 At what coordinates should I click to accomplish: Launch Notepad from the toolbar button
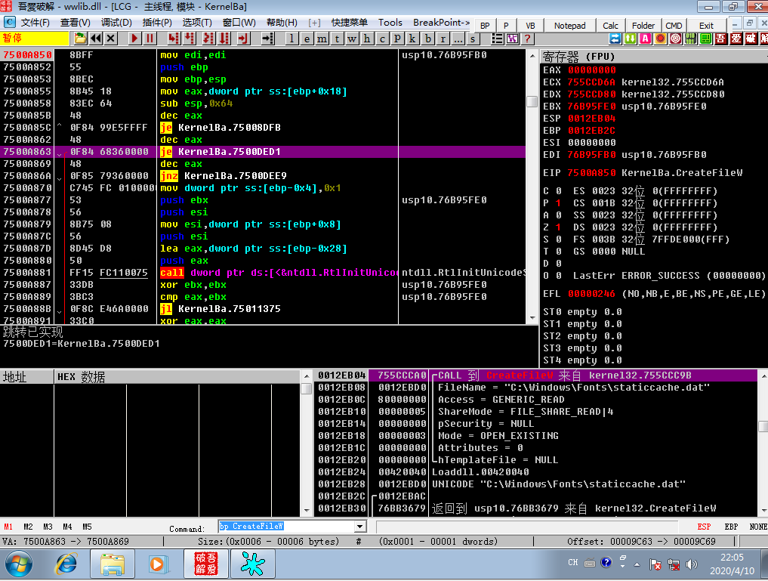[x=569, y=26]
